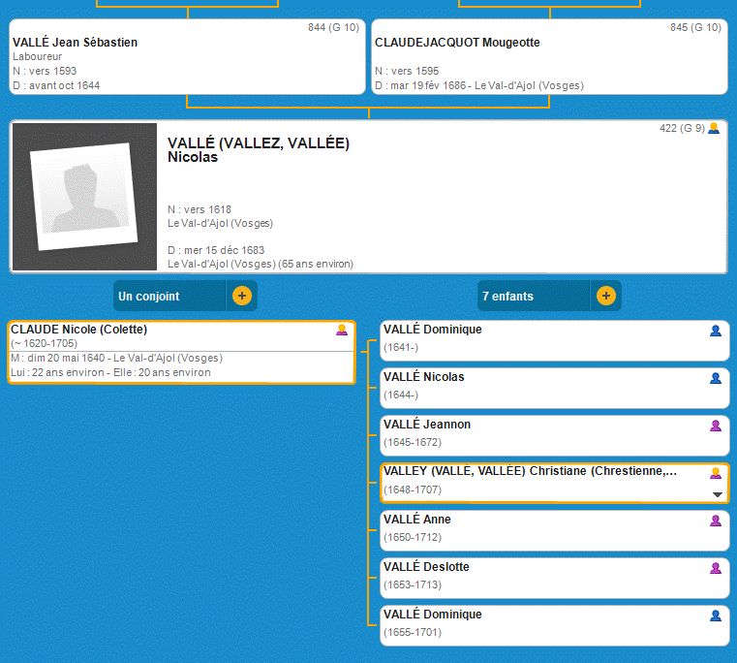Click the profile photo placeholder of Nicolas
Image resolution: width=737 pixels, height=663 pixels.
[x=84, y=197]
